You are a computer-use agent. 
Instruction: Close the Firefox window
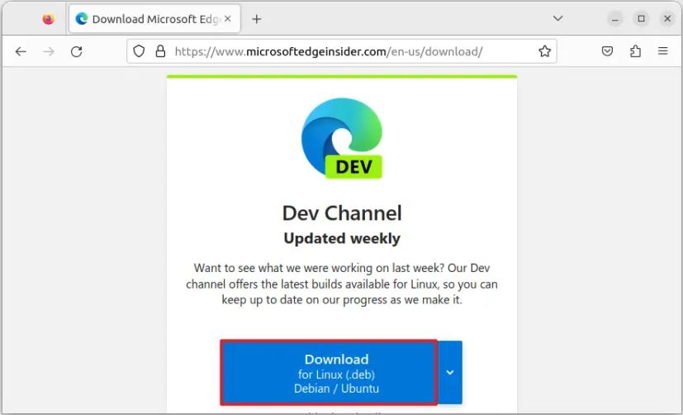tap(667, 19)
